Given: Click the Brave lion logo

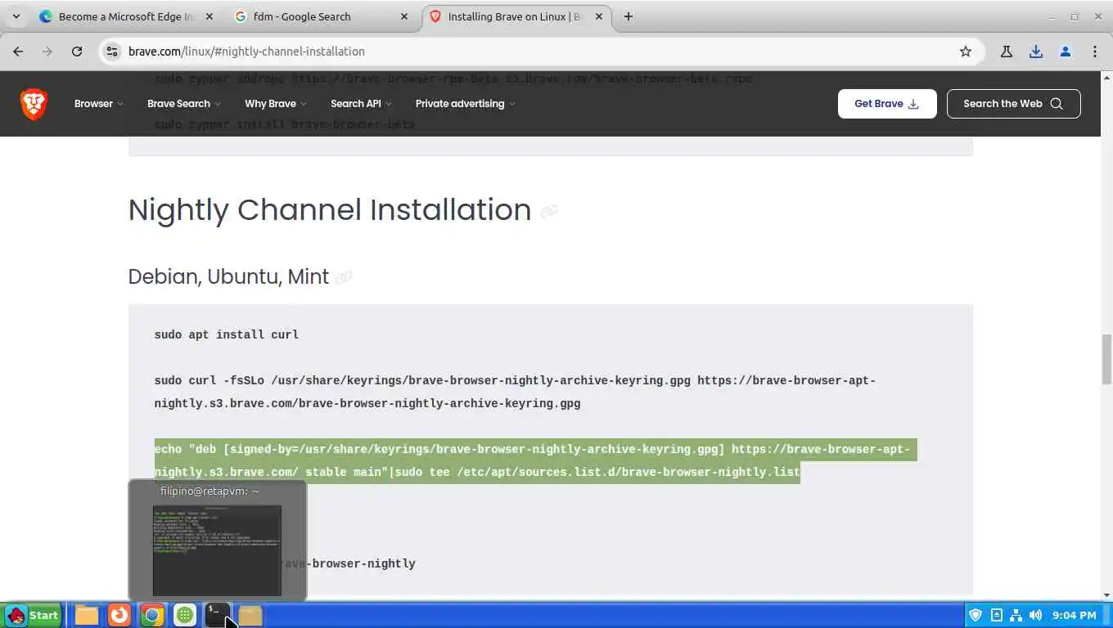Looking at the screenshot, I should (34, 104).
